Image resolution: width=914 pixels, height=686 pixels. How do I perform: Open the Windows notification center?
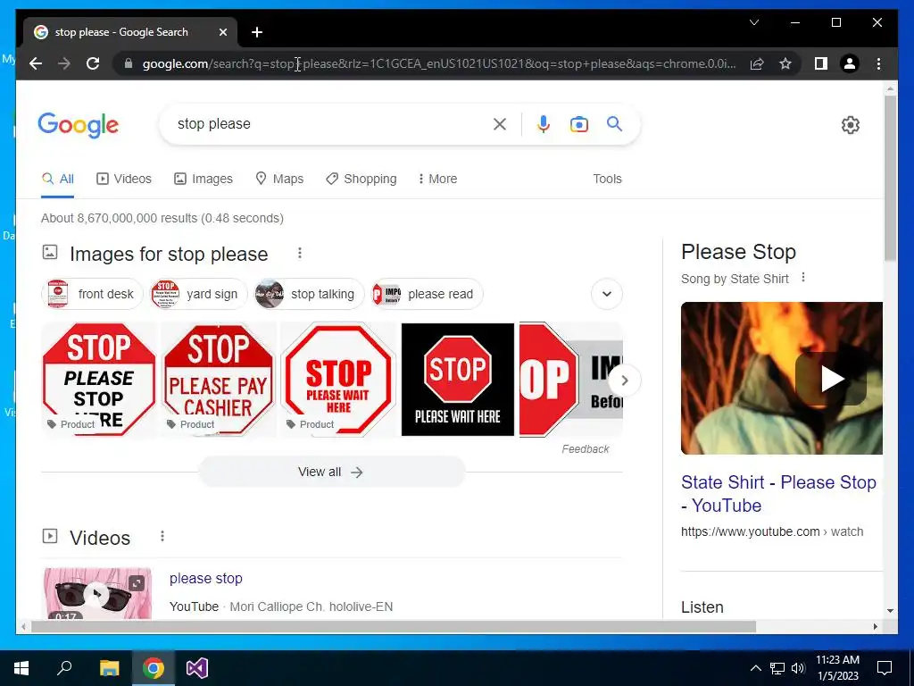(x=885, y=668)
